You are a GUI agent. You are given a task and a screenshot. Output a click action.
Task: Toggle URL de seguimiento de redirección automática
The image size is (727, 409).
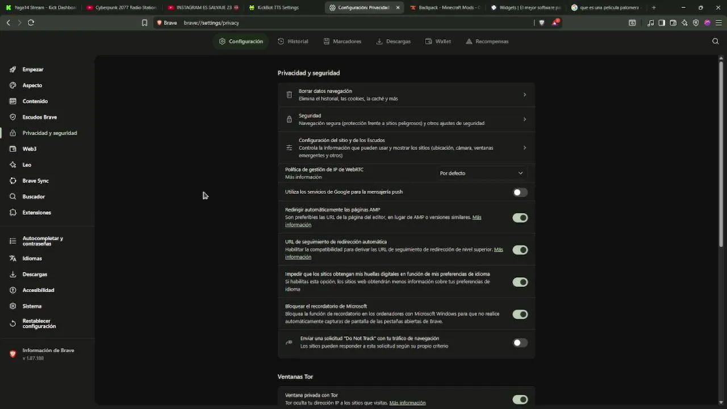tap(520, 250)
